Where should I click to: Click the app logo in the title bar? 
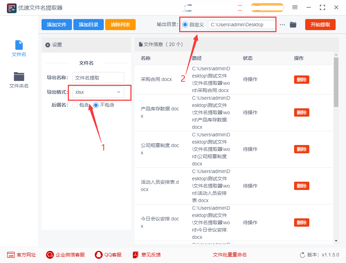coord(11,8)
